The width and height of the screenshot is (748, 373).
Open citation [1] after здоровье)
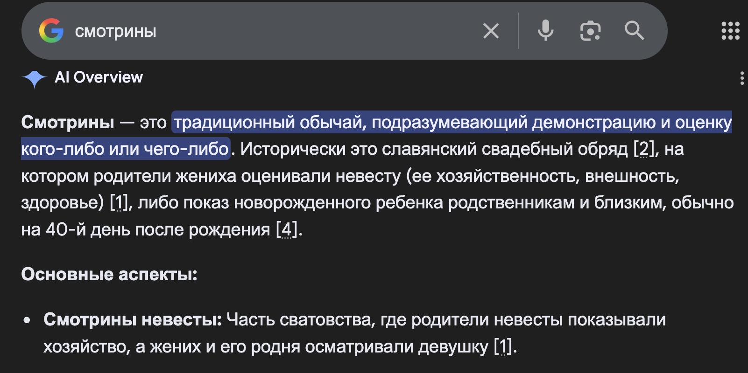tap(119, 203)
